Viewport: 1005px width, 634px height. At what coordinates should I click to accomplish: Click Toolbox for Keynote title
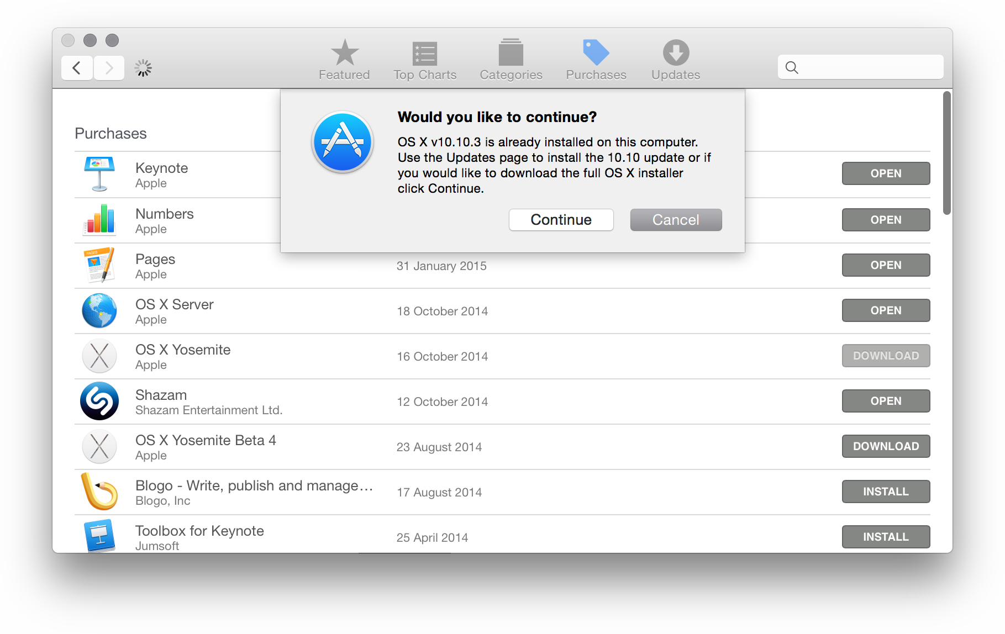click(x=199, y=531)
